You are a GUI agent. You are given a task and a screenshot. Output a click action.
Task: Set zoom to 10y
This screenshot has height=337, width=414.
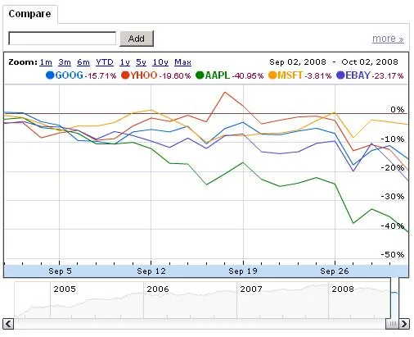(160, 62)
